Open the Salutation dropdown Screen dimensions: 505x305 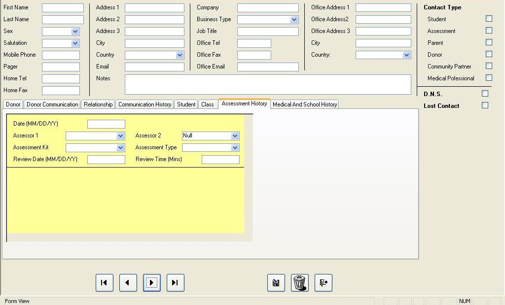(75, 43)
